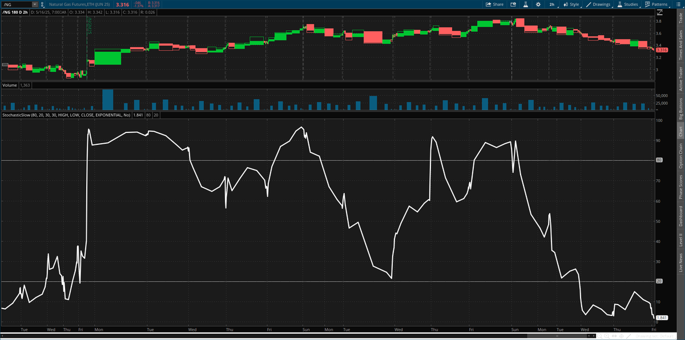Click the StochasticSlow study label
The image size is (685, 340).
66,115
